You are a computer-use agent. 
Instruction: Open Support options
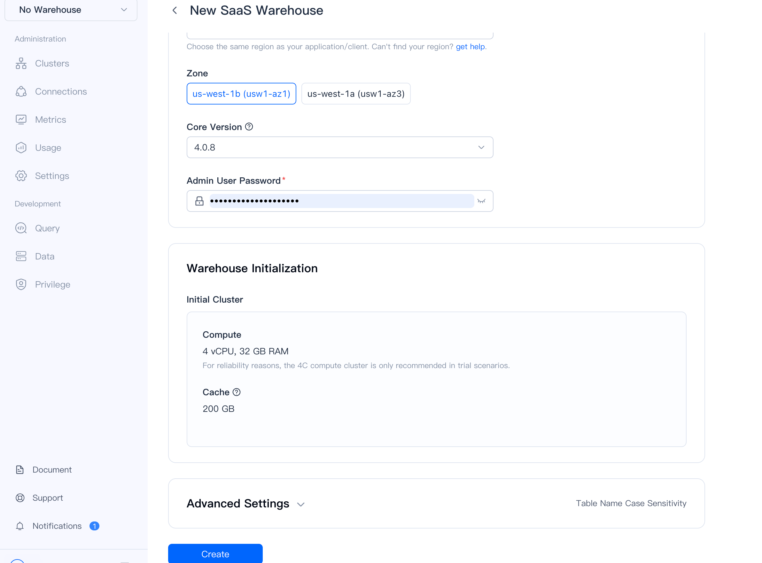click(47, 497)
